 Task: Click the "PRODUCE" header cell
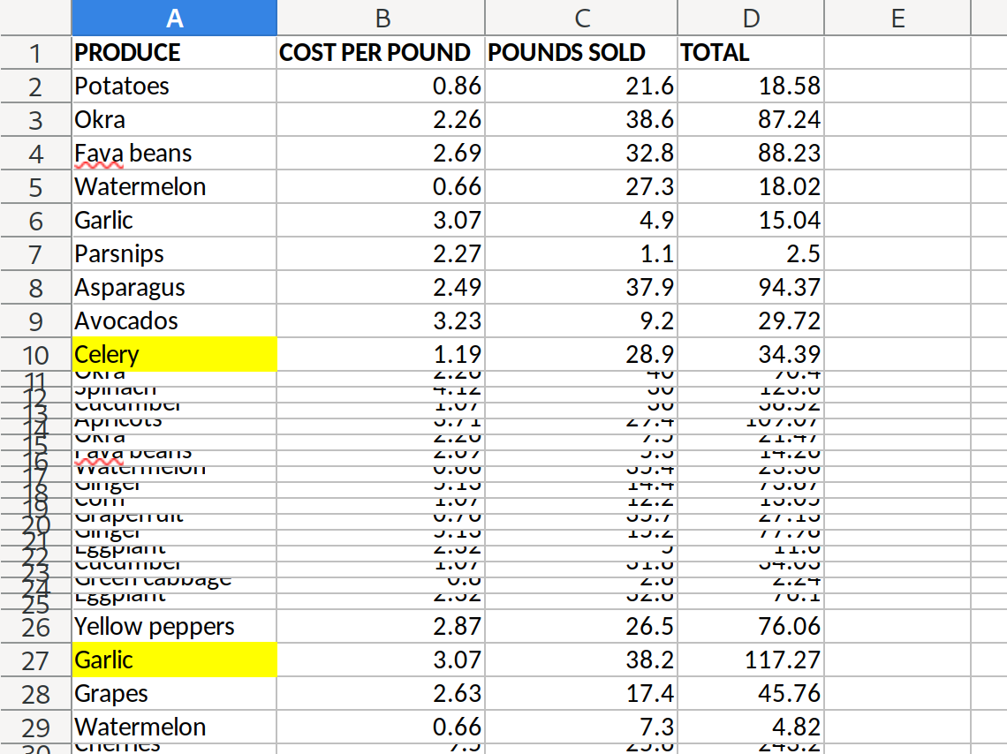click(173, 53)
